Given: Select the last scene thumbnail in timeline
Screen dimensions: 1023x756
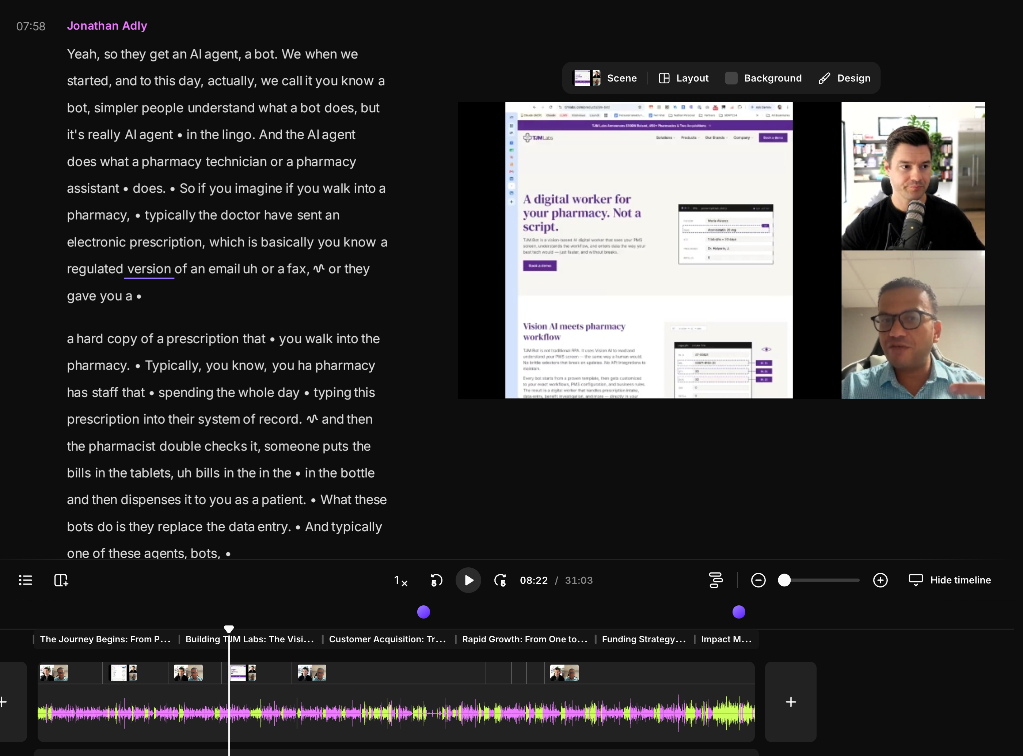Looking at the screenshot, I should point(564,673).
